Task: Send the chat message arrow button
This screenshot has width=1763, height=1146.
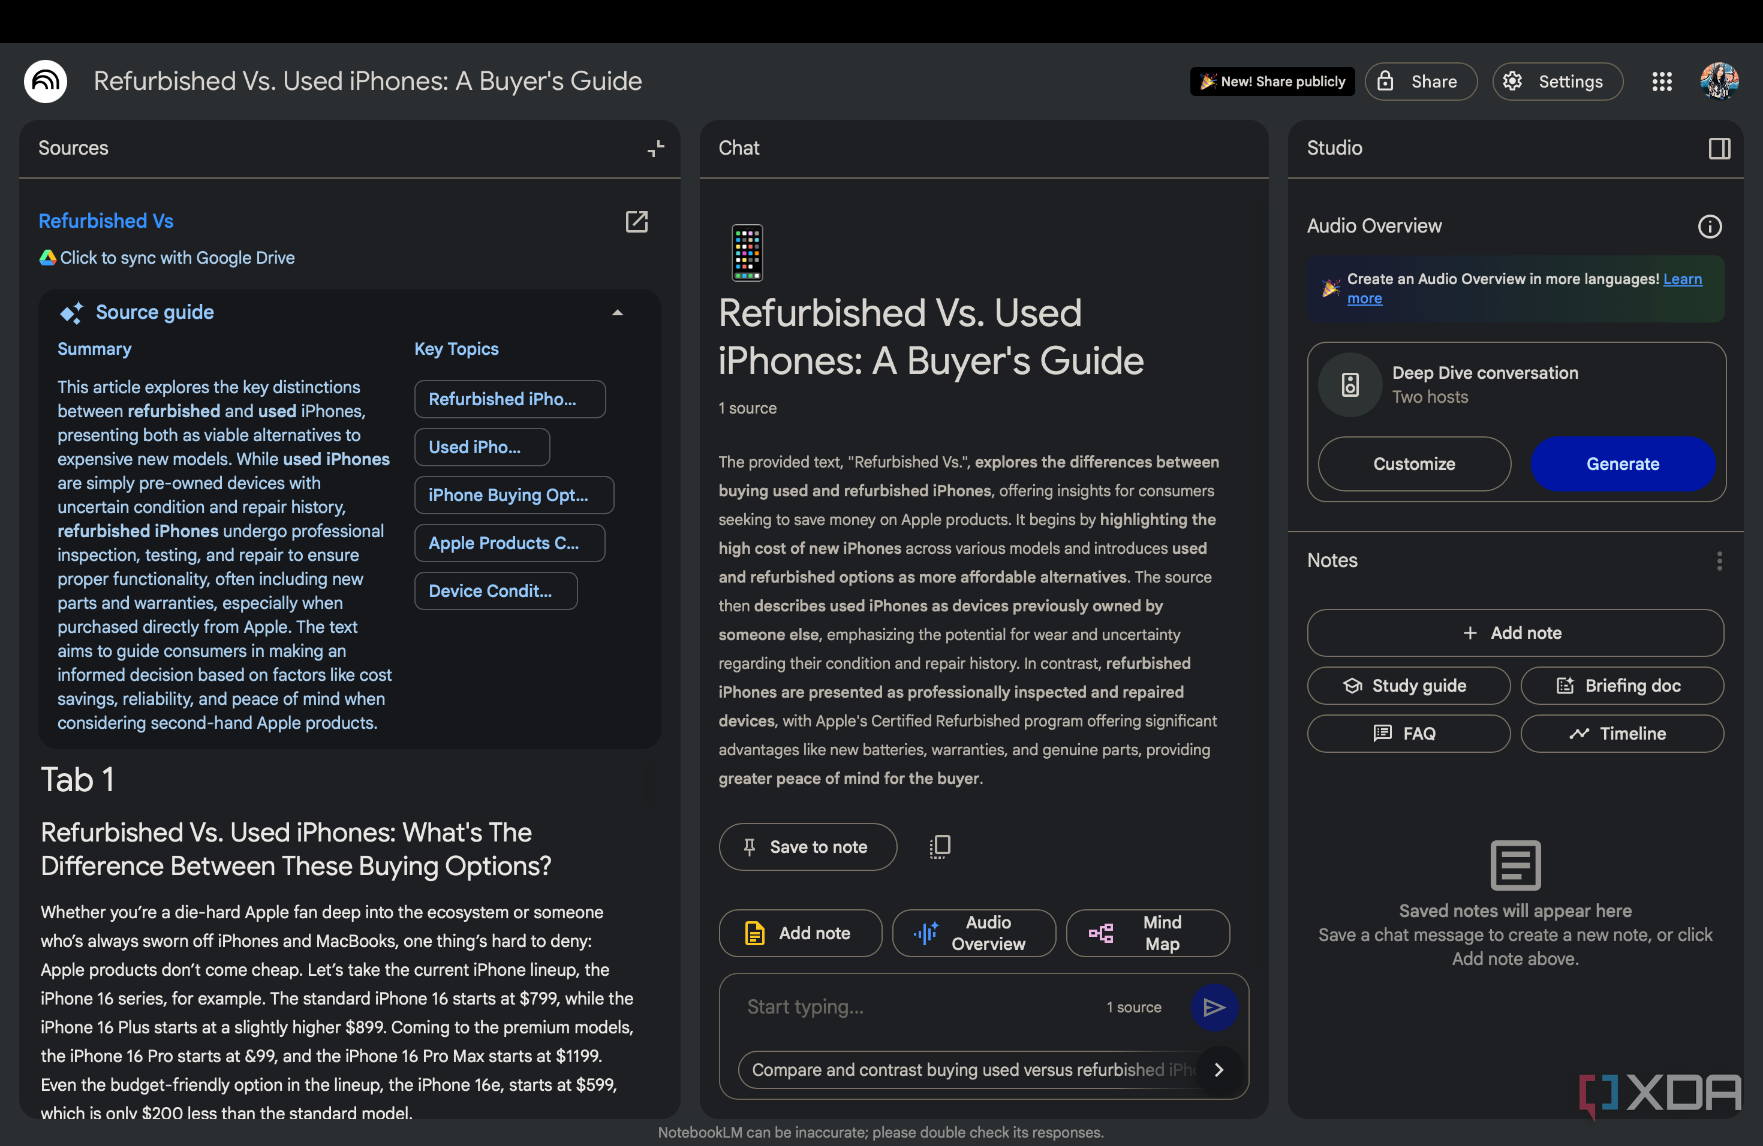Action: tap(1213, 1007)
